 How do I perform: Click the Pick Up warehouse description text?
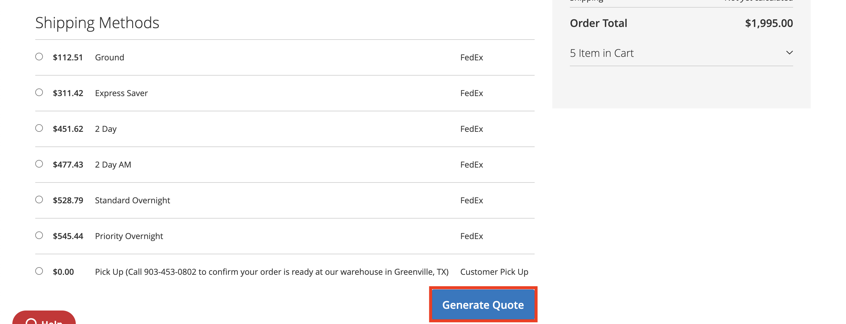pyautogui.click(x=272, y=272)
